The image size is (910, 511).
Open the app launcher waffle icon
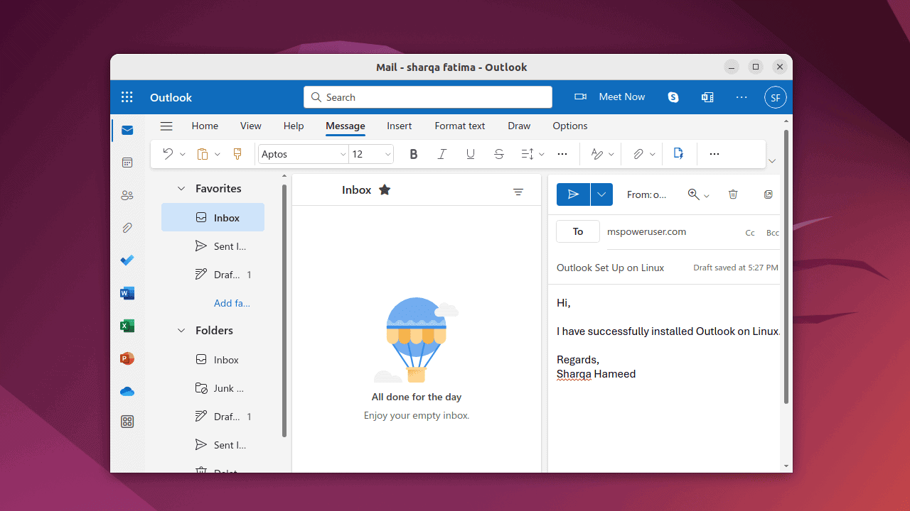(127, 97)
